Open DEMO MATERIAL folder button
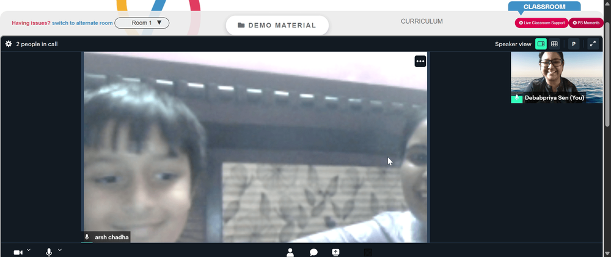Image resolution: width=611 pixels, height=257 pixels. [x=277, y=25]
